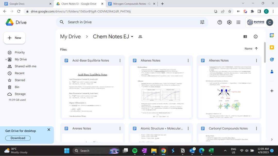Open the Chem Notes EJ breadcrumb dropdown
The image size is (278, 156).
point(132,36)
